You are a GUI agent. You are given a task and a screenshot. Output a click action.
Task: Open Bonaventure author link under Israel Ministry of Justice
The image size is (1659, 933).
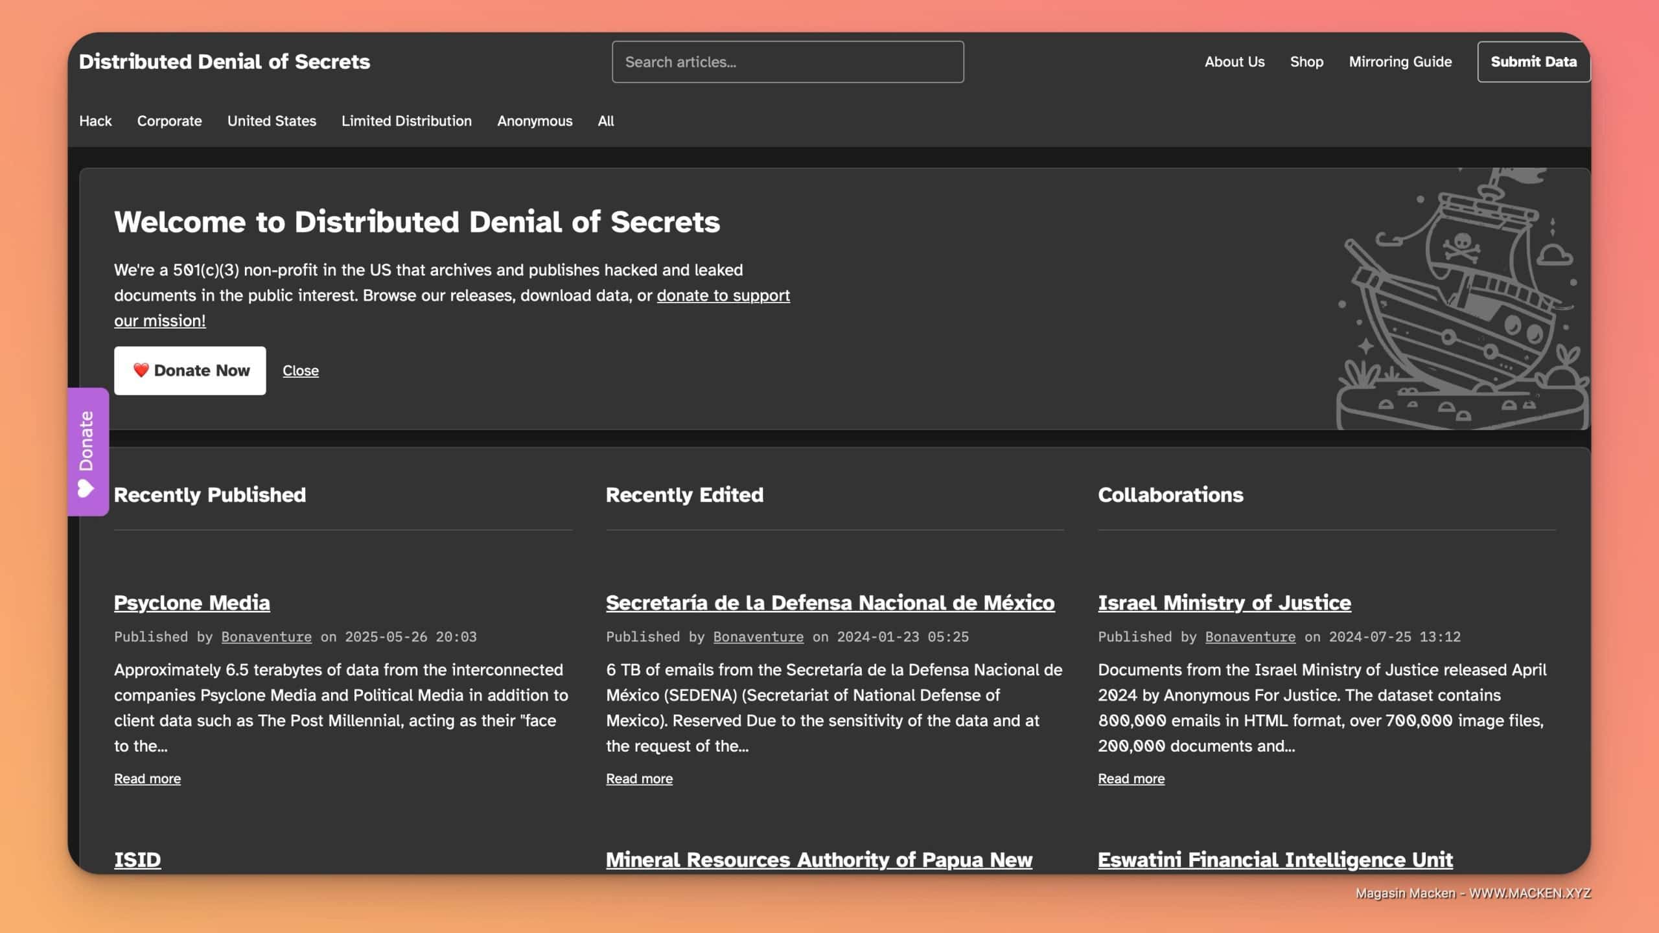1250,637
